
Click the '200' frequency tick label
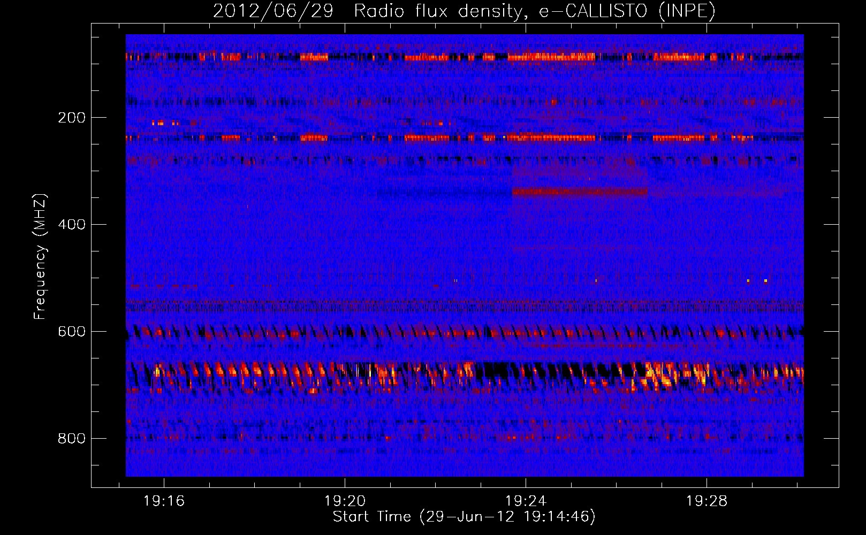point(72,118)
